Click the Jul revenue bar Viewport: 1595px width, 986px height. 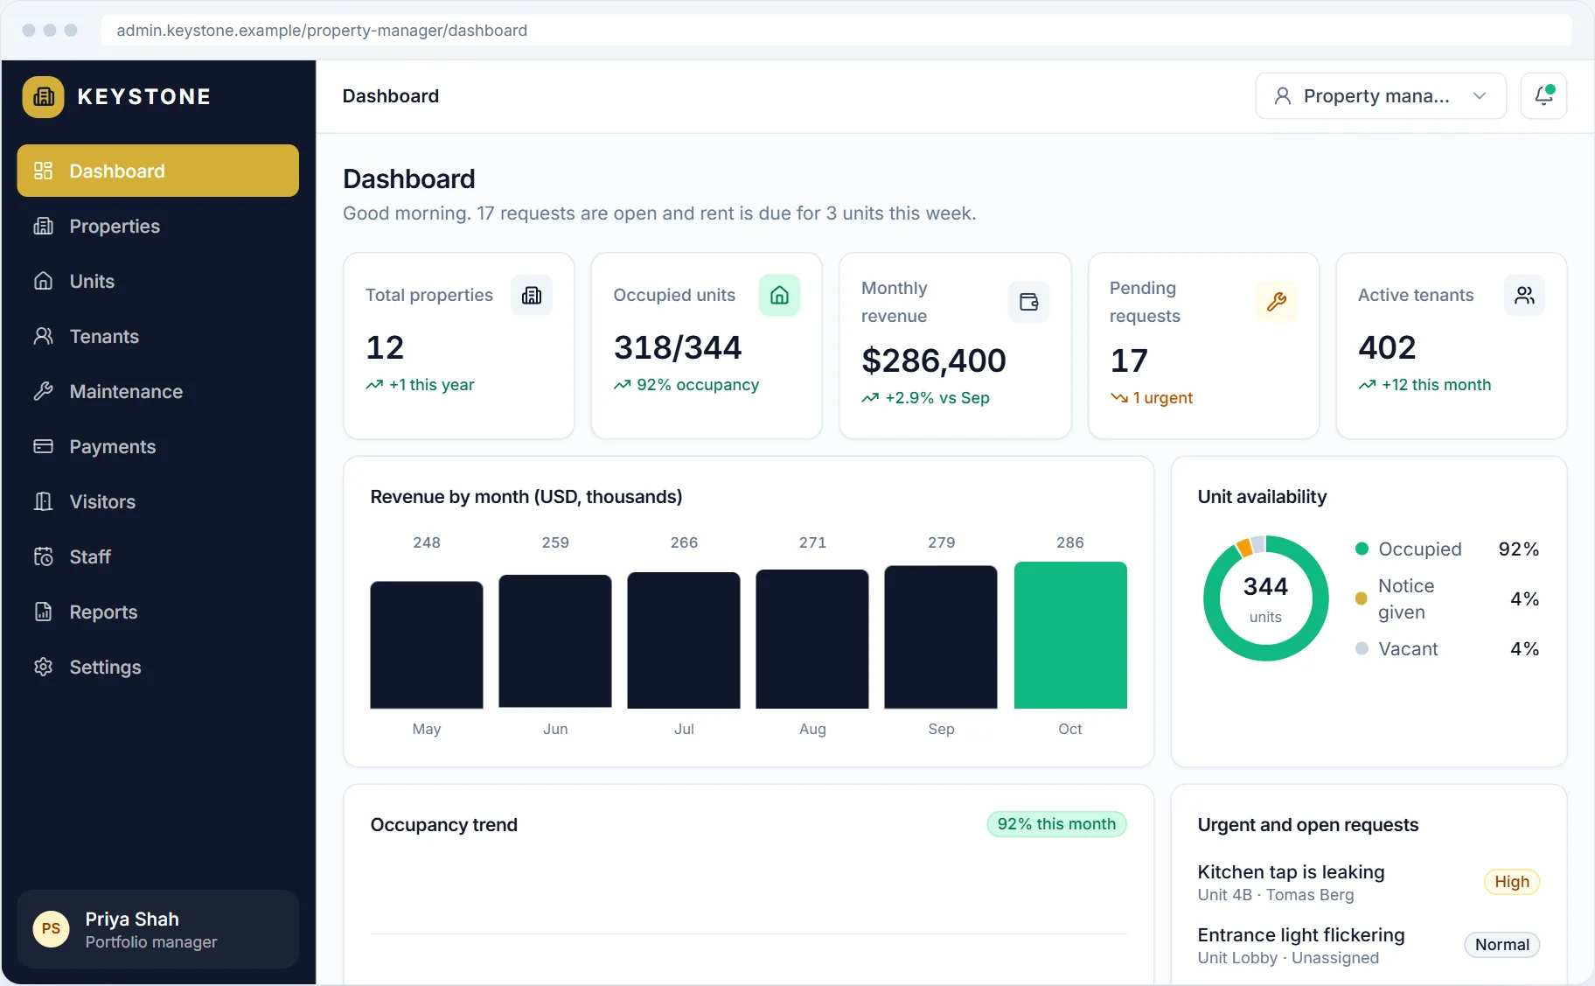(684, 640)
